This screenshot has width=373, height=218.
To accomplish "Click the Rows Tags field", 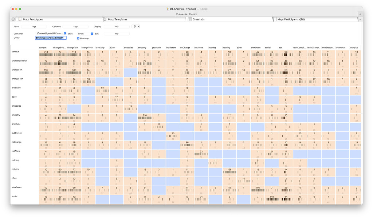I will [x=35, y=26].
